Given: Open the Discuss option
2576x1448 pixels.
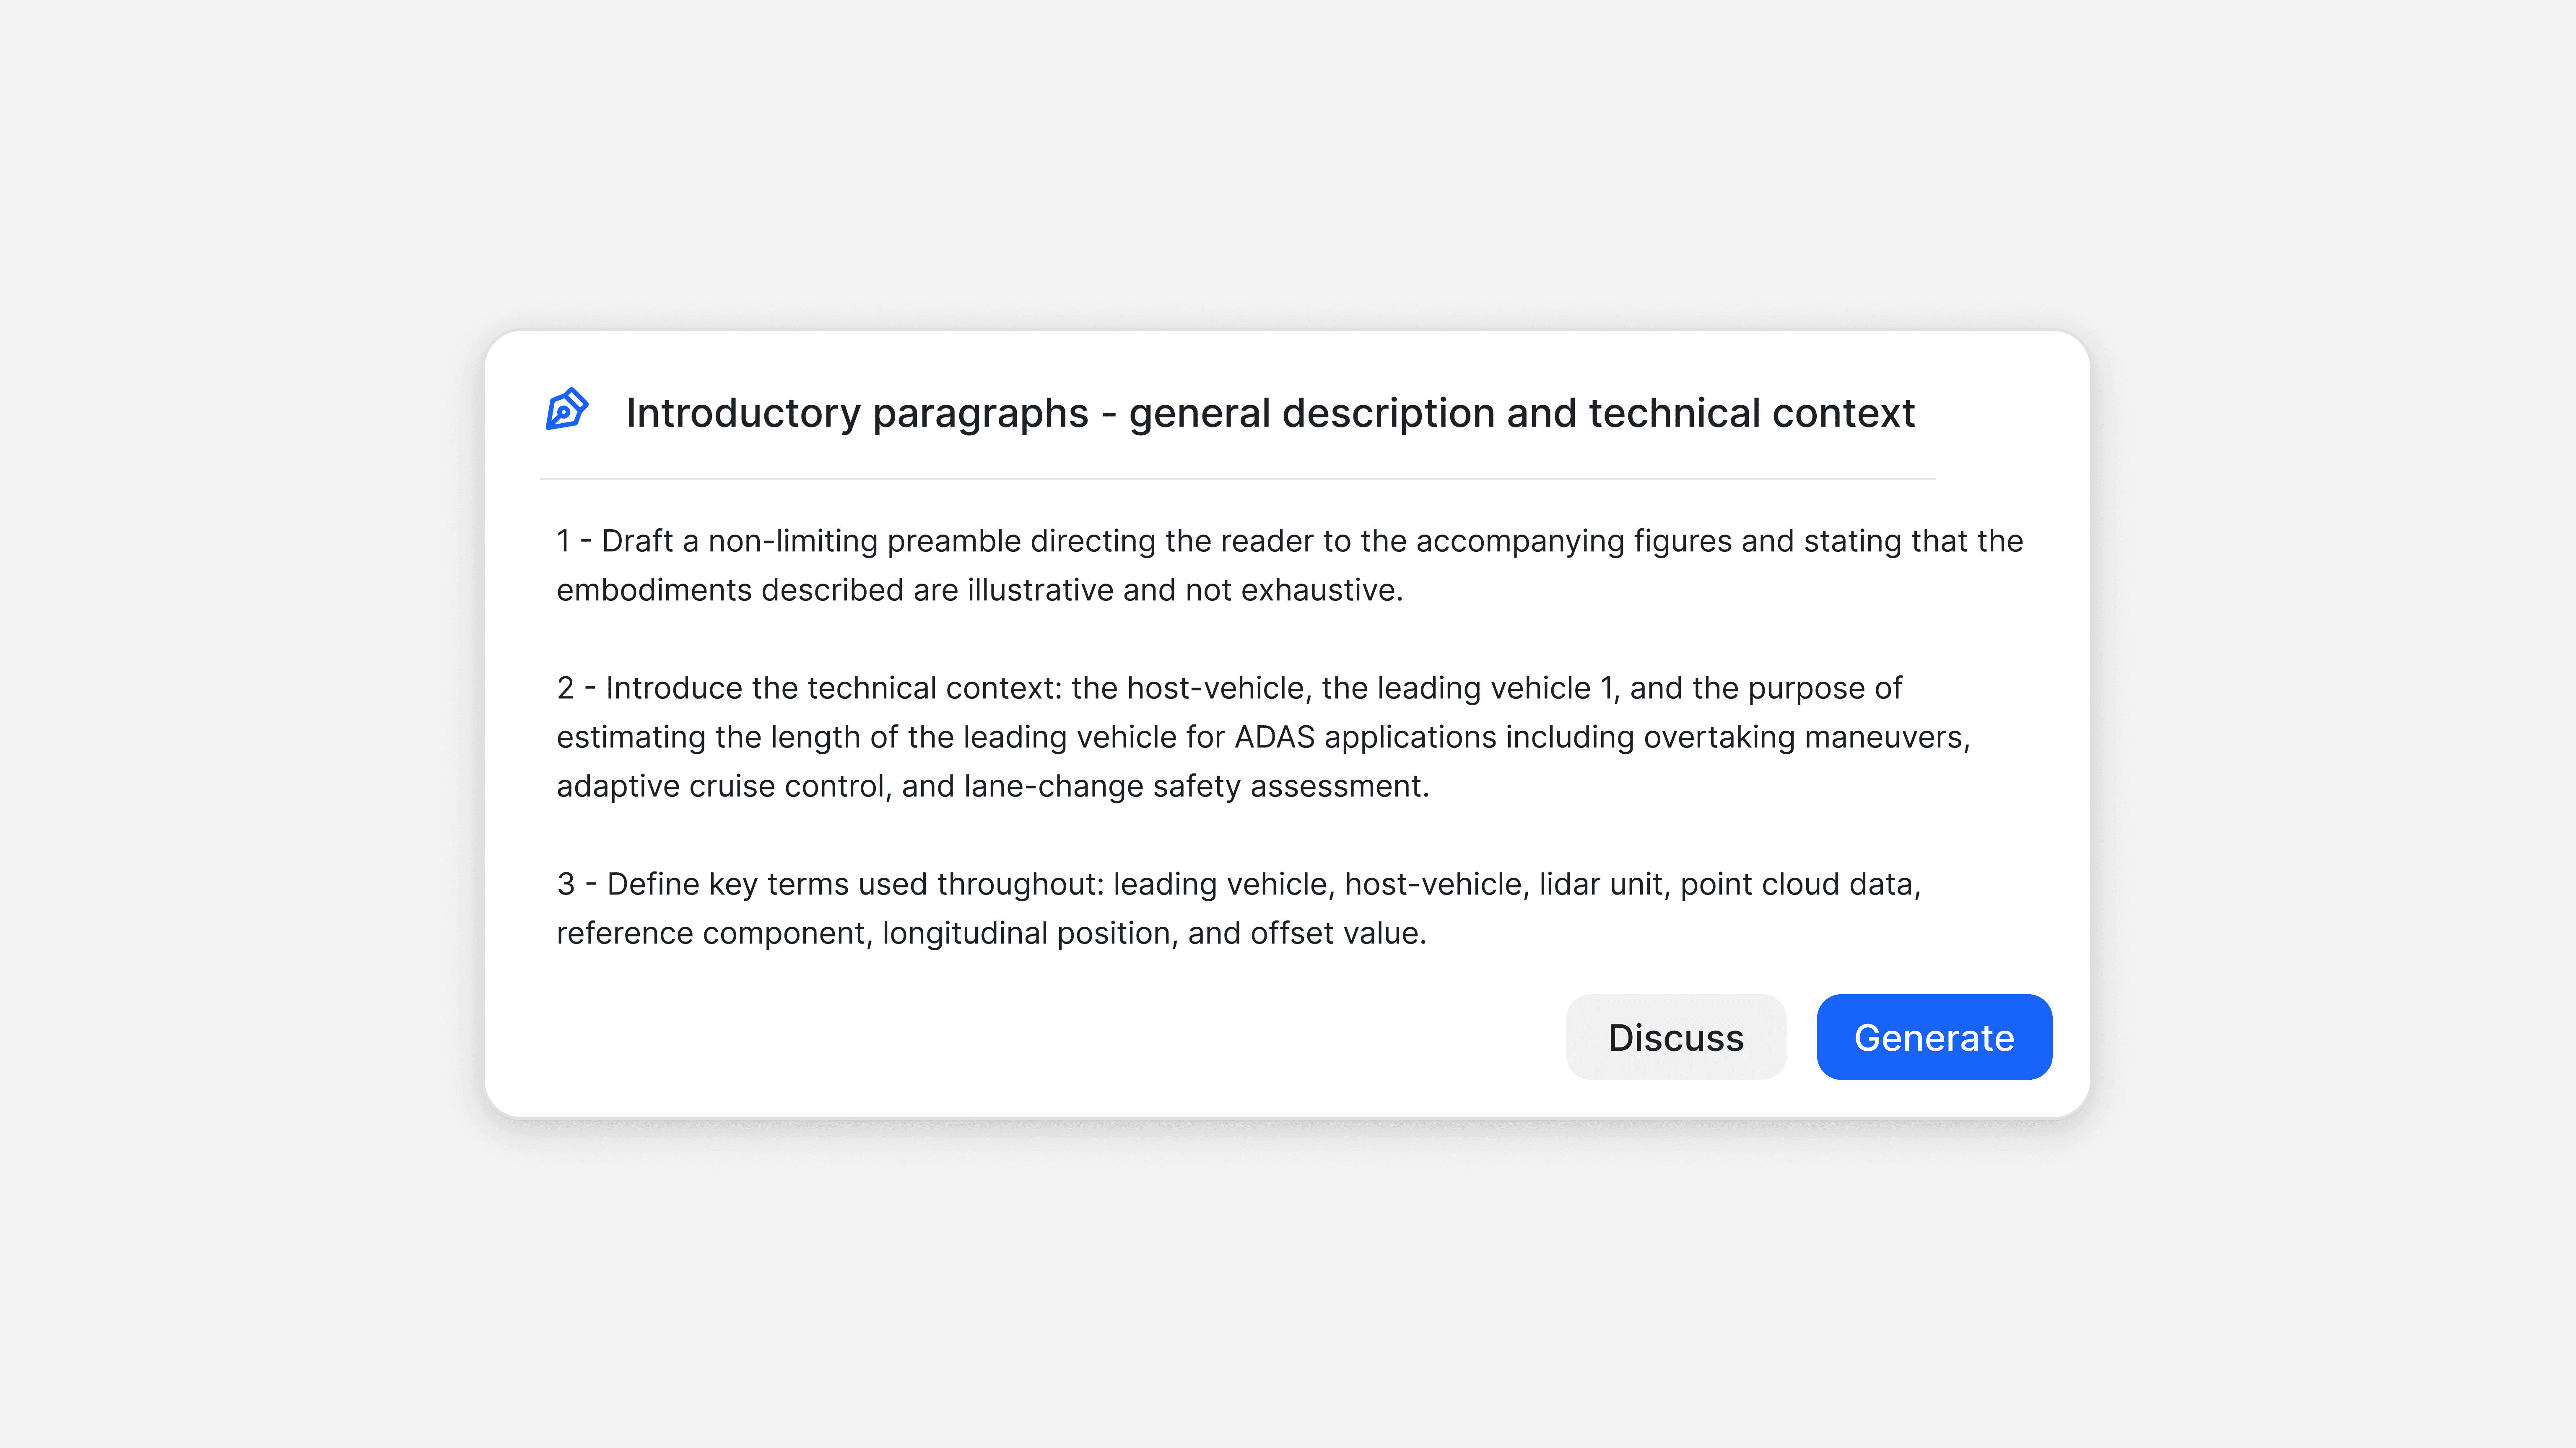Looking at the screenshot, I should point(1676,1037).
